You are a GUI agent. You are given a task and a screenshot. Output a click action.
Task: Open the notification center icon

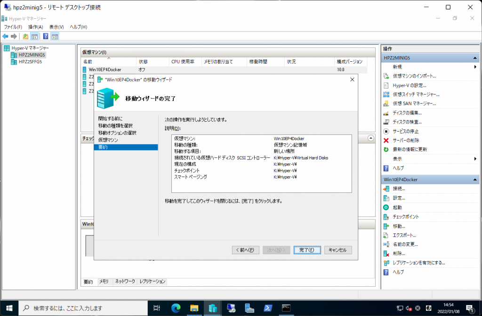(x=470, y=308)
